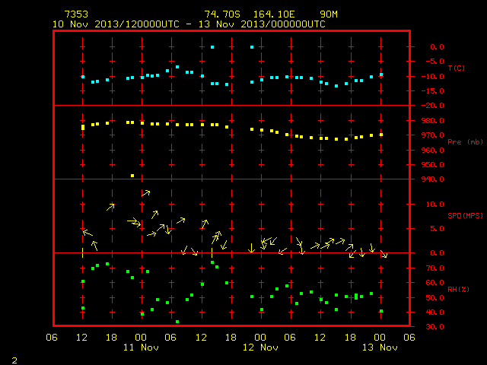Screen dimensions: 487x365
Task: Click the T(C) temperature axis label
Action: point(457,68)
